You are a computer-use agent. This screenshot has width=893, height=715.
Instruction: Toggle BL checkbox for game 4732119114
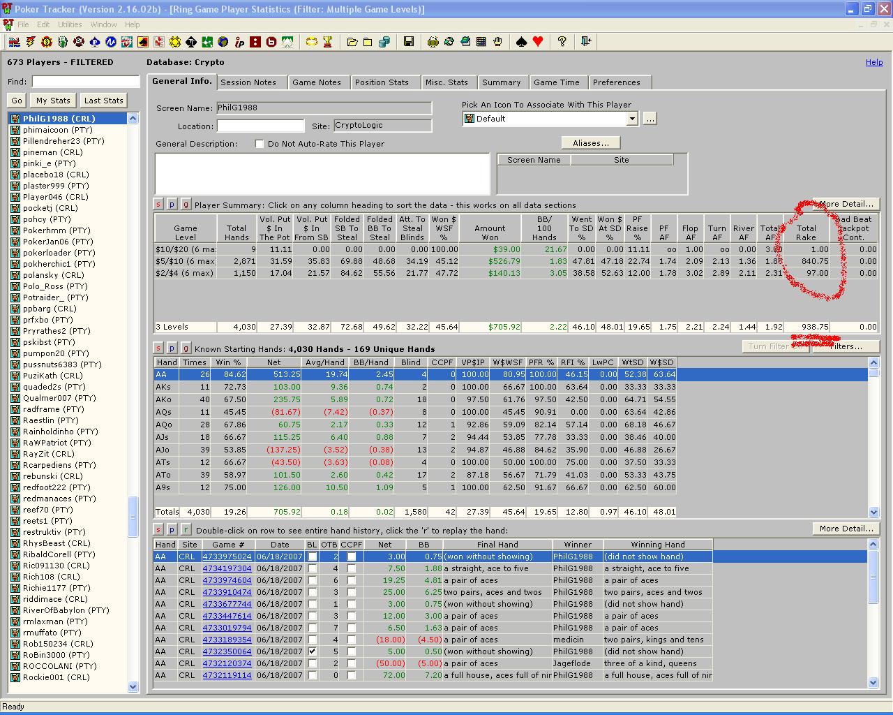[313, 675]
